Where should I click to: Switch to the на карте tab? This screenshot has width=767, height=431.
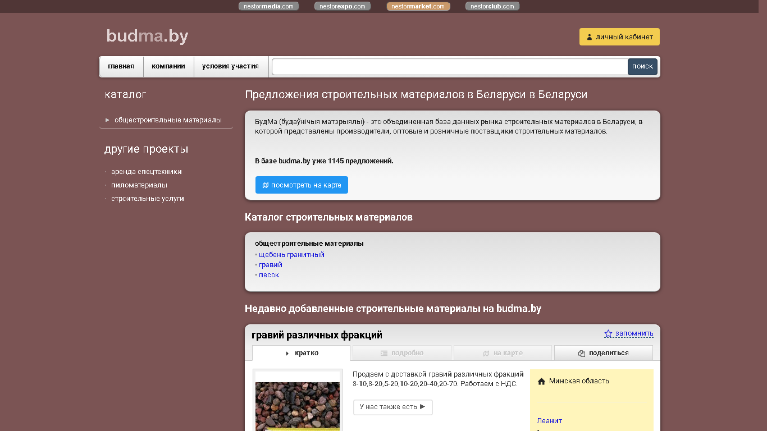point(503,353)
